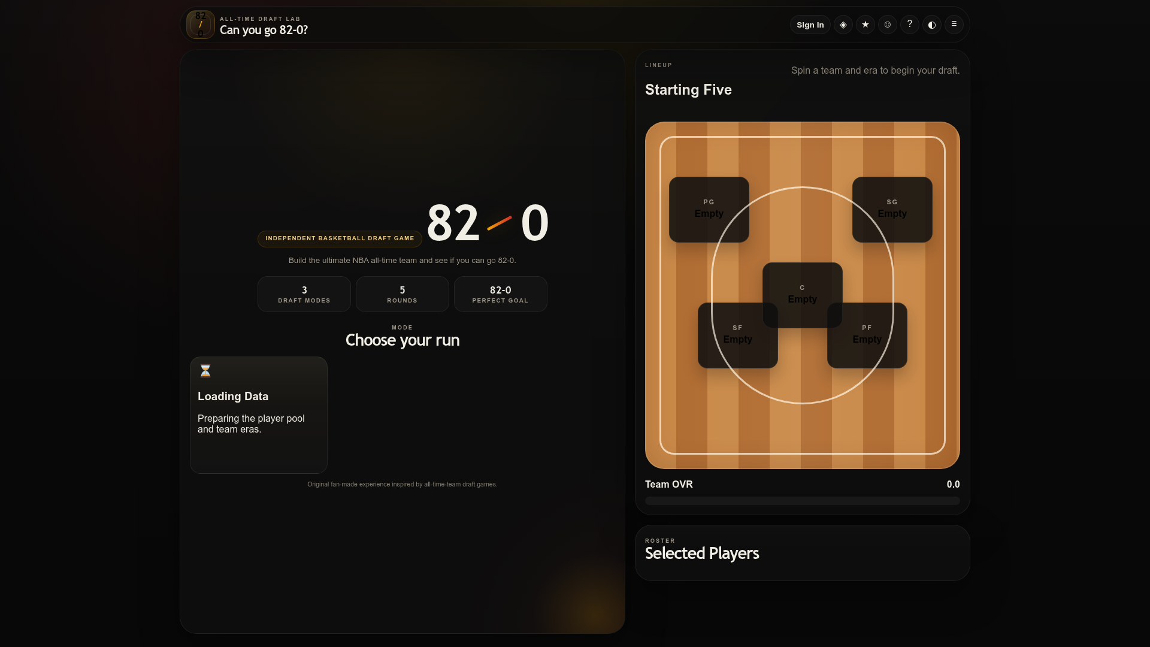Click the hourglass loading icon
1150x647 pixels.
point(205,371)
